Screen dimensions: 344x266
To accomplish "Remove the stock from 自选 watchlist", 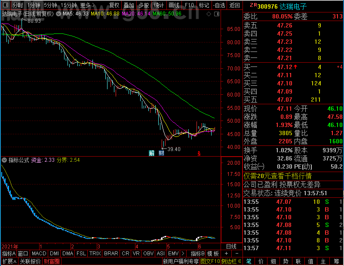I will click(219, 5).
